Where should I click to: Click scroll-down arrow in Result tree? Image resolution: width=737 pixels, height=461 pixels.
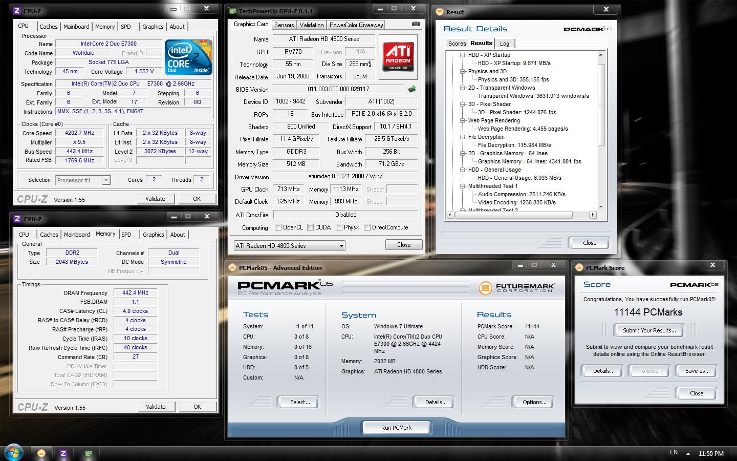pyautogui.click(x=601, y=206)
